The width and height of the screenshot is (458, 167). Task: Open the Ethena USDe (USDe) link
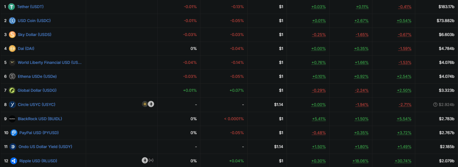[x=37, y=76]
